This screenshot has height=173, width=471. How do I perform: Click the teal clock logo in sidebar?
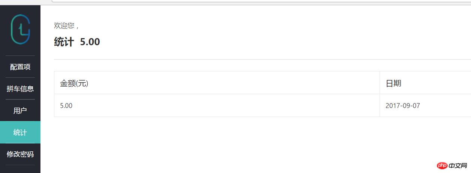(x=20, y=30)
